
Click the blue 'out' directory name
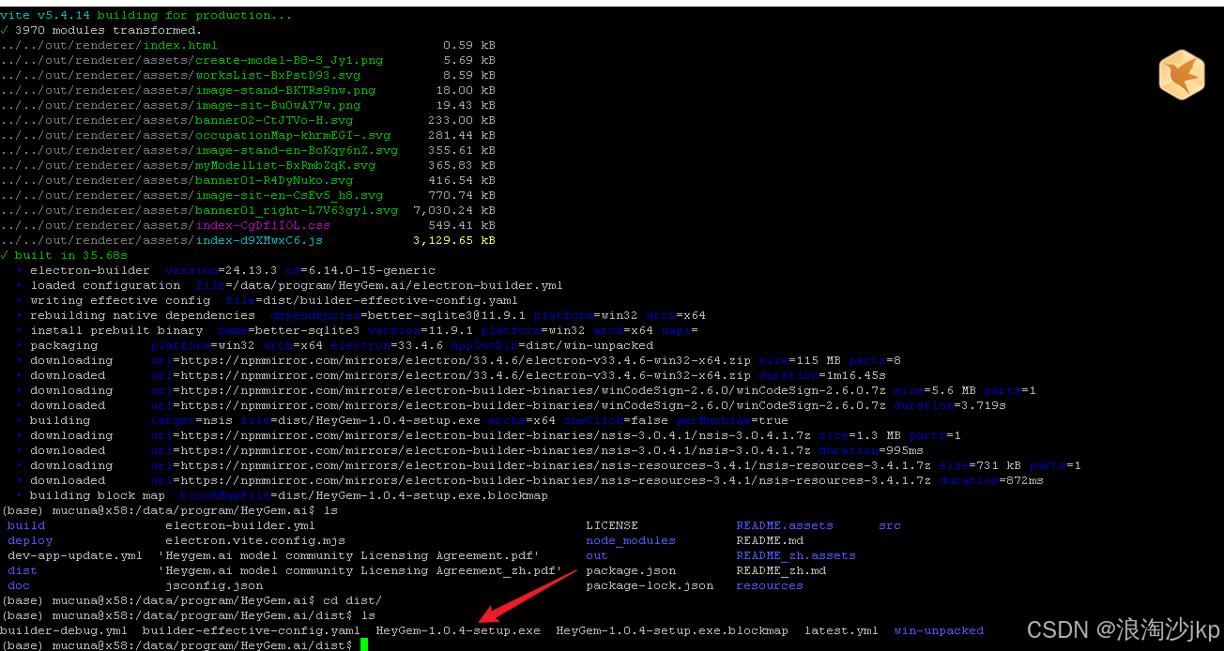[x=597, y=555]
